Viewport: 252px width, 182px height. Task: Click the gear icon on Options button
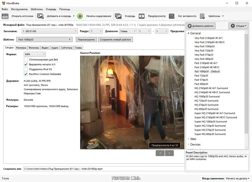(233, 26)
